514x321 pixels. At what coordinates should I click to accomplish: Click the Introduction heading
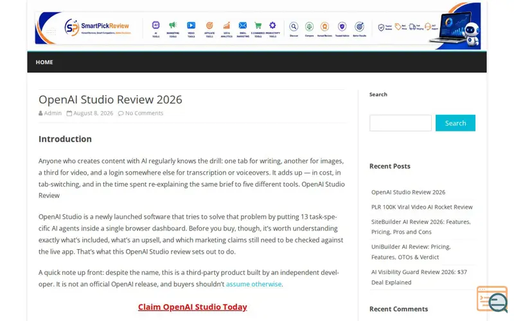(x=65, y=139)
